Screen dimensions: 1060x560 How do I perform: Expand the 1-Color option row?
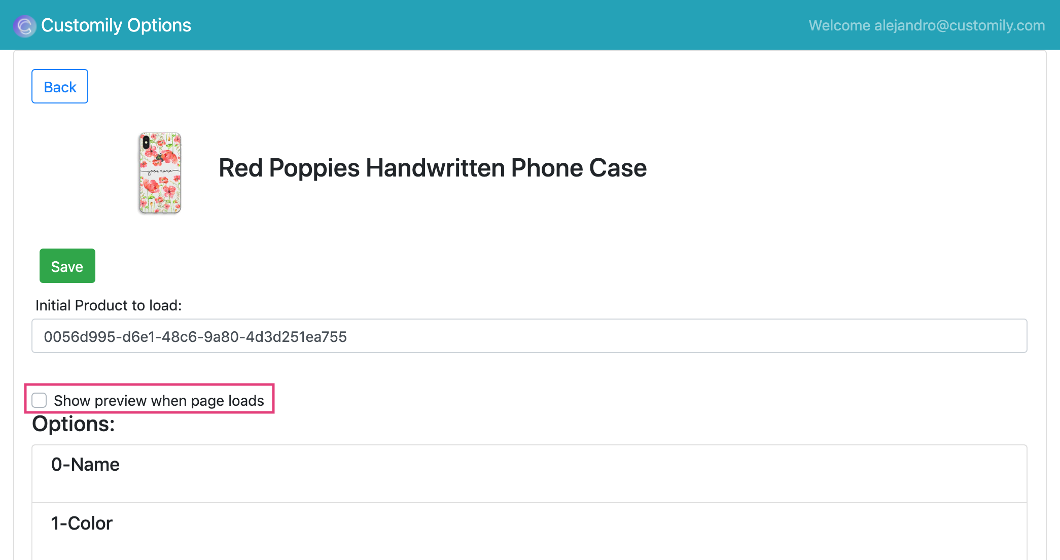[x=529, y=530]
